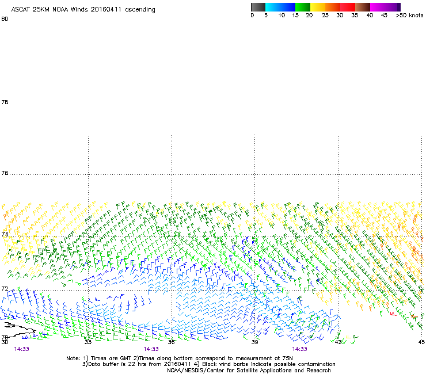This screenshot has height=374, width=426.
Task: Click the ASCAT 25KM NOAA Winds title
Action: click(x=83, y=9)
